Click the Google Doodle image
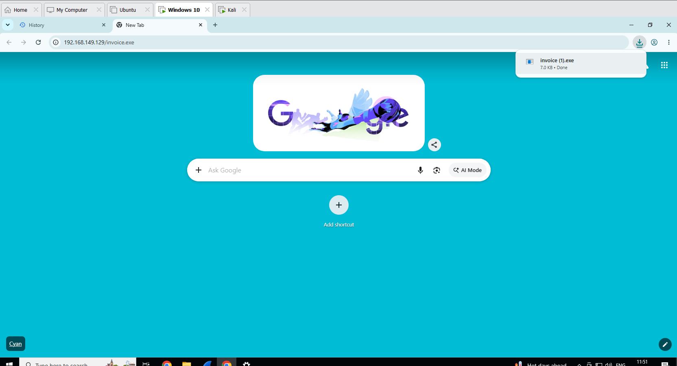 [x=339, y=113]
